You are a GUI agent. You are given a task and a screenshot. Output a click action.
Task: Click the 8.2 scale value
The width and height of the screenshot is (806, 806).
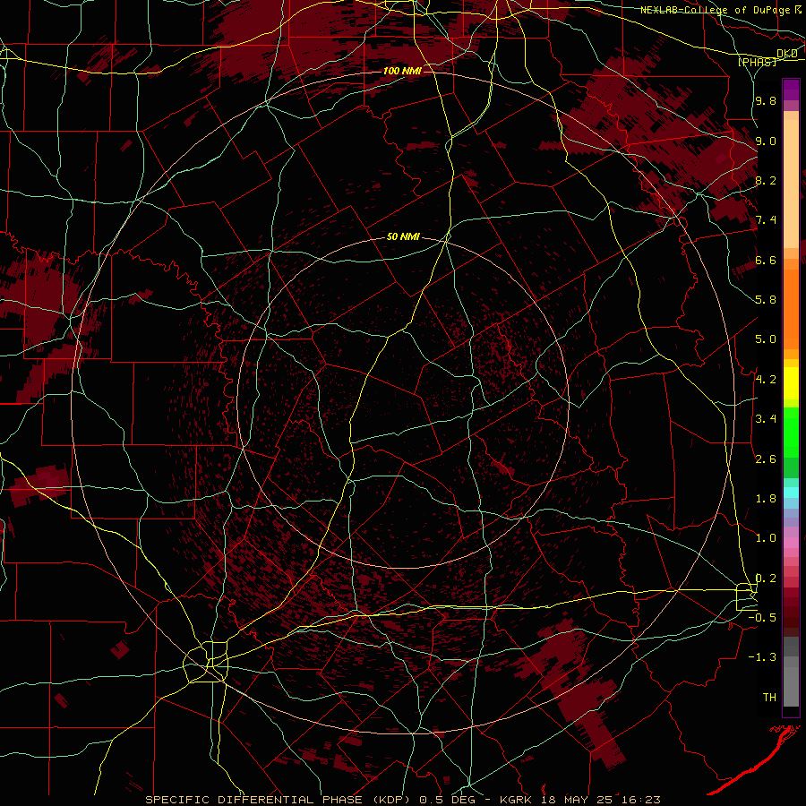click(766, 180)
